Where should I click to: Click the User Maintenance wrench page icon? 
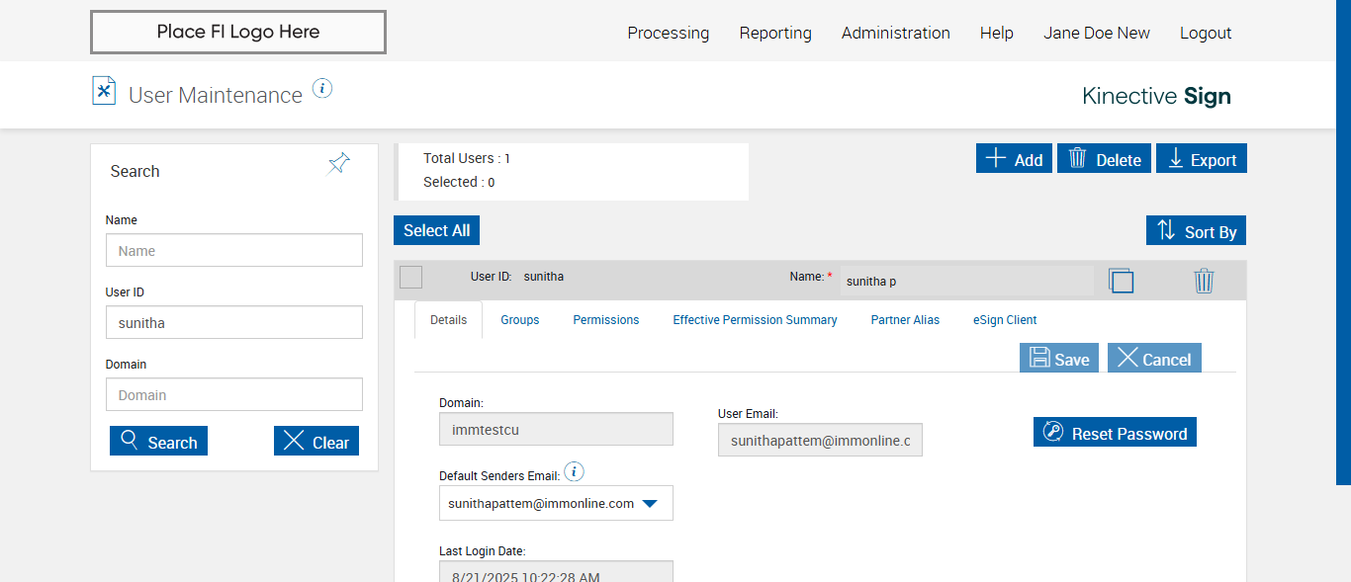click(104, 91)
